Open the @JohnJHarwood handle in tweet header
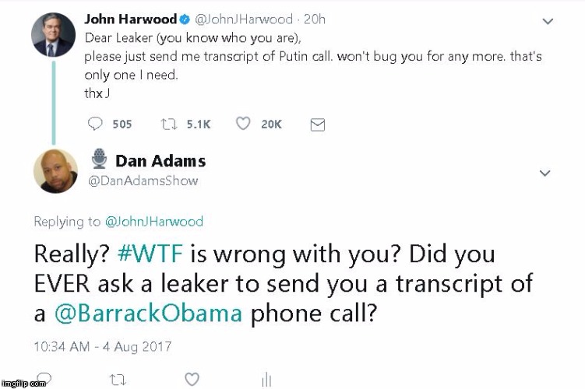 click(x=244, y=19)
